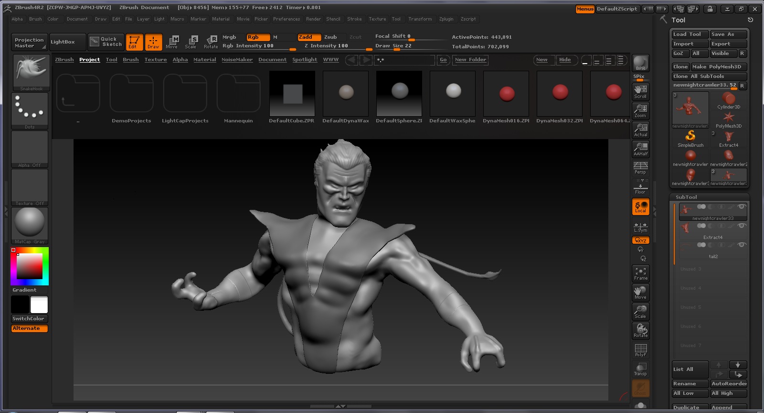The height and width of the screenshot is (413, 764).
Task: Pick a color in the color picker square
Action: [30, 266]
